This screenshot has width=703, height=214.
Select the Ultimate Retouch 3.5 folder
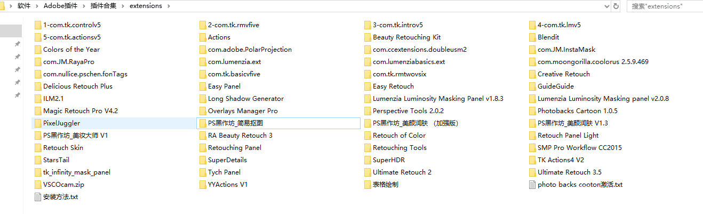click(x=565, y=172)
